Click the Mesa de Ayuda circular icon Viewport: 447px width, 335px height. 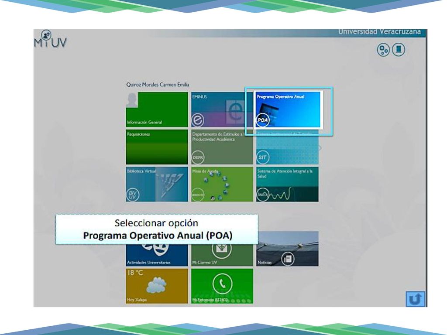(x=198, y=195)
